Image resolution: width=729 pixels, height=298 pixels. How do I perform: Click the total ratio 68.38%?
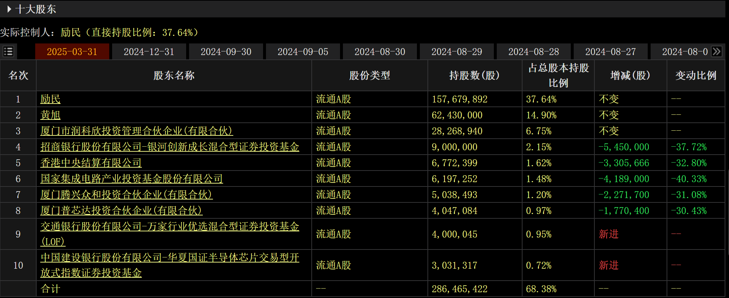(x=541, y=289)
